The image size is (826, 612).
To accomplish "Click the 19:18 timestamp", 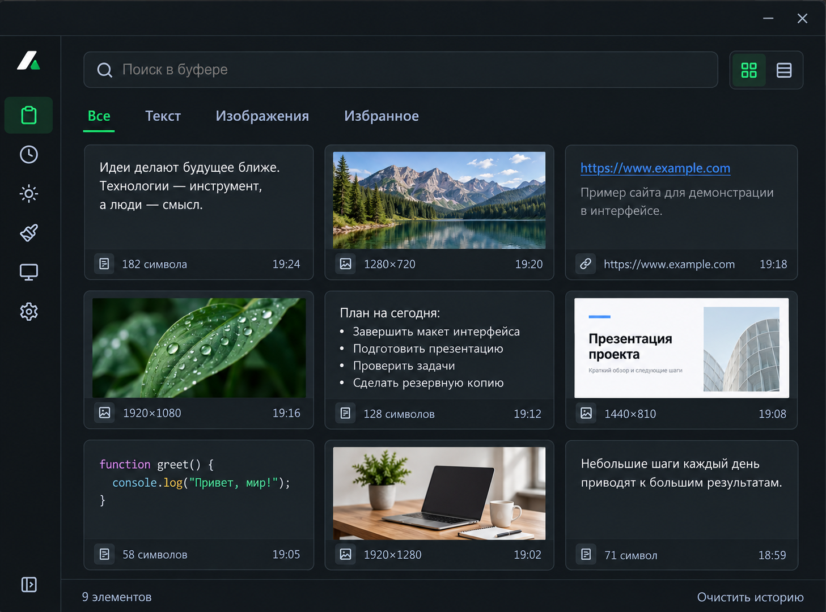I will tap(773, 264).
